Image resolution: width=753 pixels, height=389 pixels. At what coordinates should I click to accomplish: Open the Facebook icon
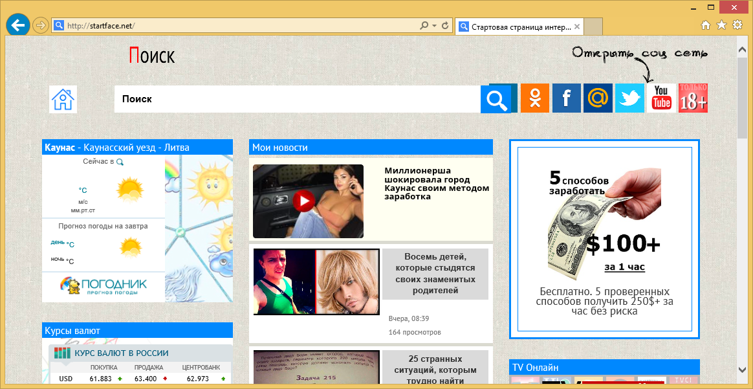click(566, 98)
